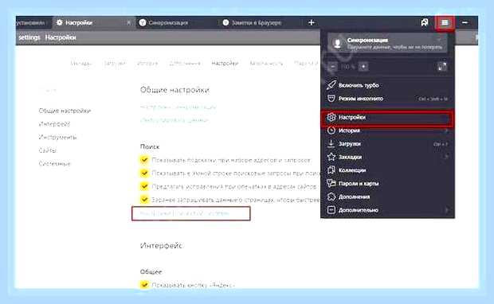Click the fullscreen icon in menu zoom row

[442, 67]
